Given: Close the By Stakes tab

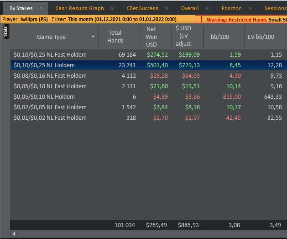Looking at the screenshot, I should coord(41,8).
